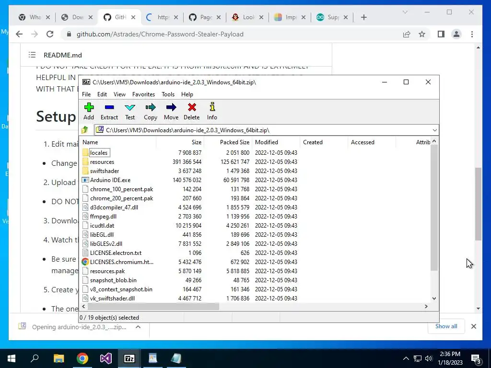This screenshot has height=368, width=491.
Task: Sort by the Size column header
Action: tap(180, 142)
